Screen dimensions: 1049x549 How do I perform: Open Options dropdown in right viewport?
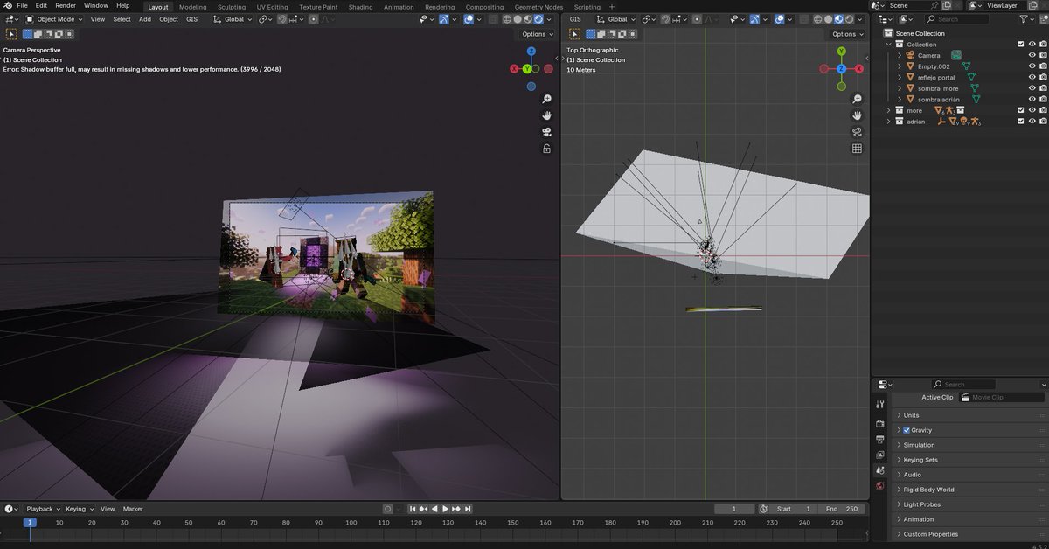(847, 34)
